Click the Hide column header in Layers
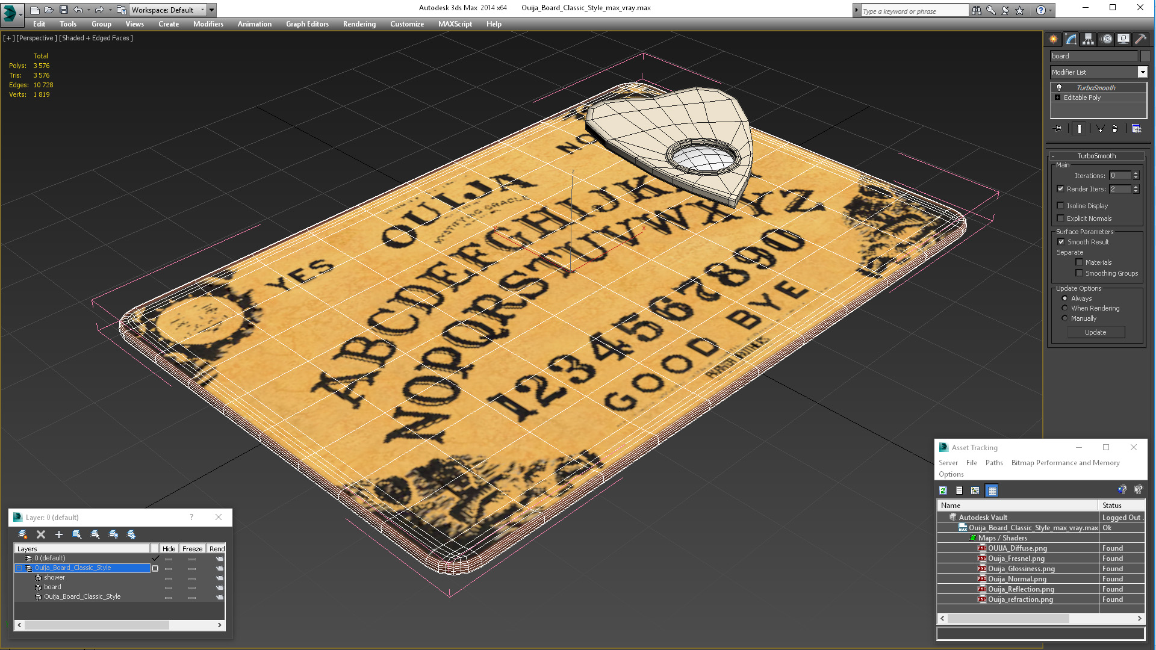The height and width of the screenshot is (650, 1156). click(169, 549)
